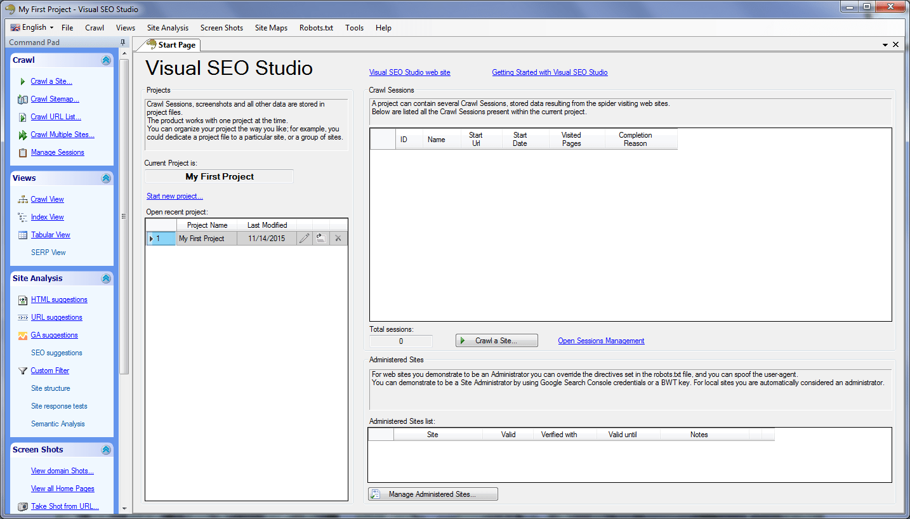Click the GA suggestions chart icon
The image size is (910, 519).
(23, 335)
